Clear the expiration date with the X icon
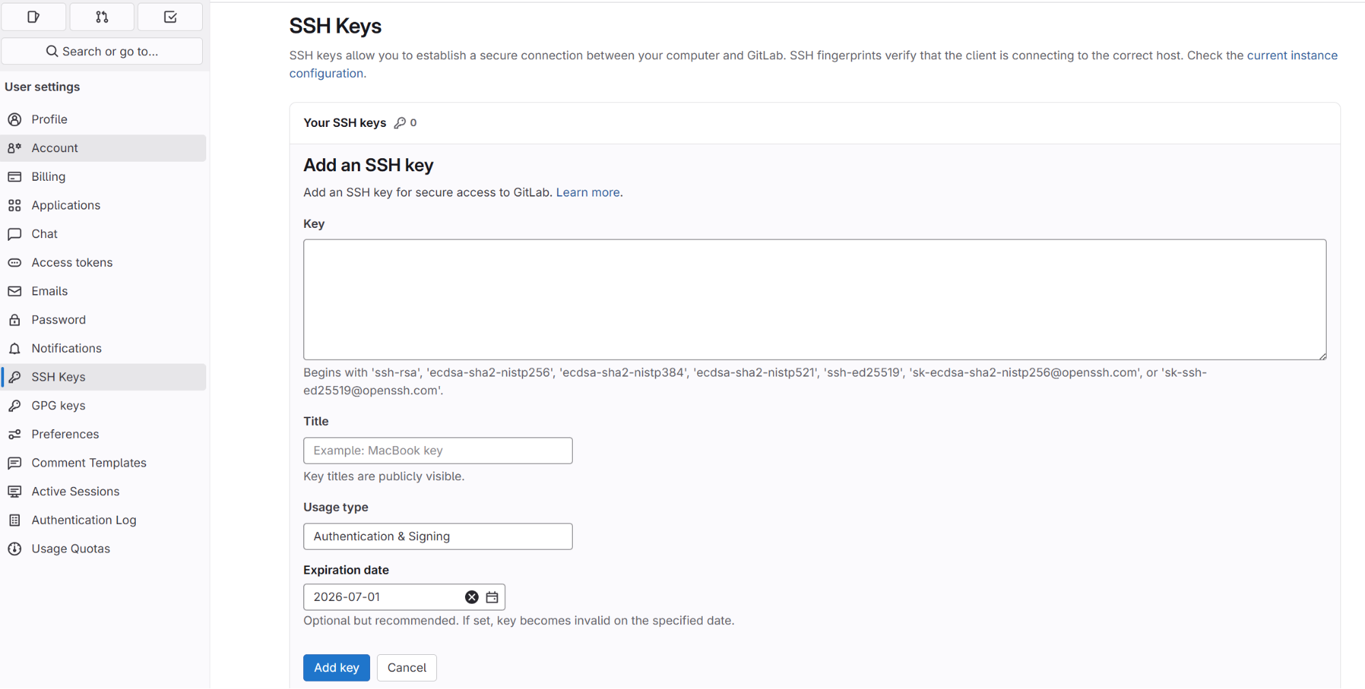 pyautogui.click(x=472, y=597)
